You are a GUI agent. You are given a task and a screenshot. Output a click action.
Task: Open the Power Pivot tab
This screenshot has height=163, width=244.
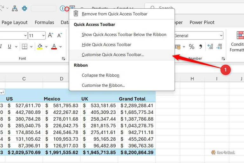(202, 23)
